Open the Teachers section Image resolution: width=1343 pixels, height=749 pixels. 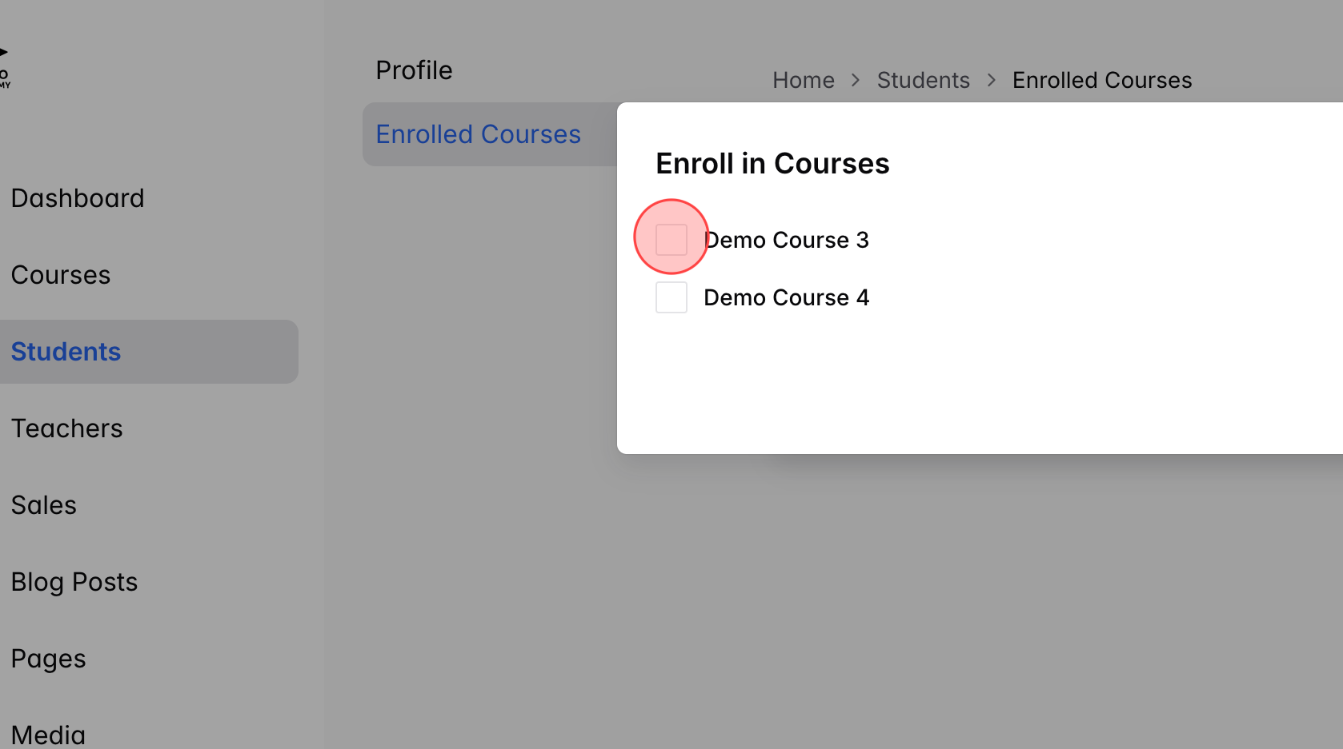point(67,428)
